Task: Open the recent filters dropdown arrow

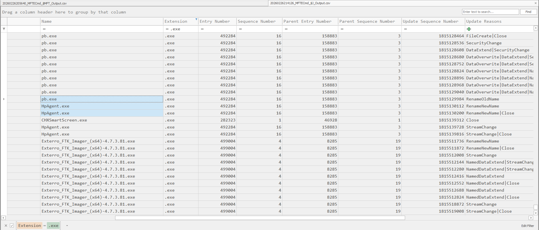Action: coord(67,226)
